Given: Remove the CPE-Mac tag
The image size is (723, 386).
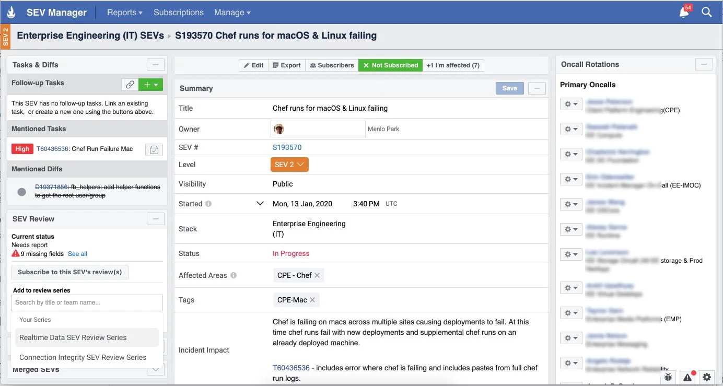Looking at the screenshot, I should 312,300.
